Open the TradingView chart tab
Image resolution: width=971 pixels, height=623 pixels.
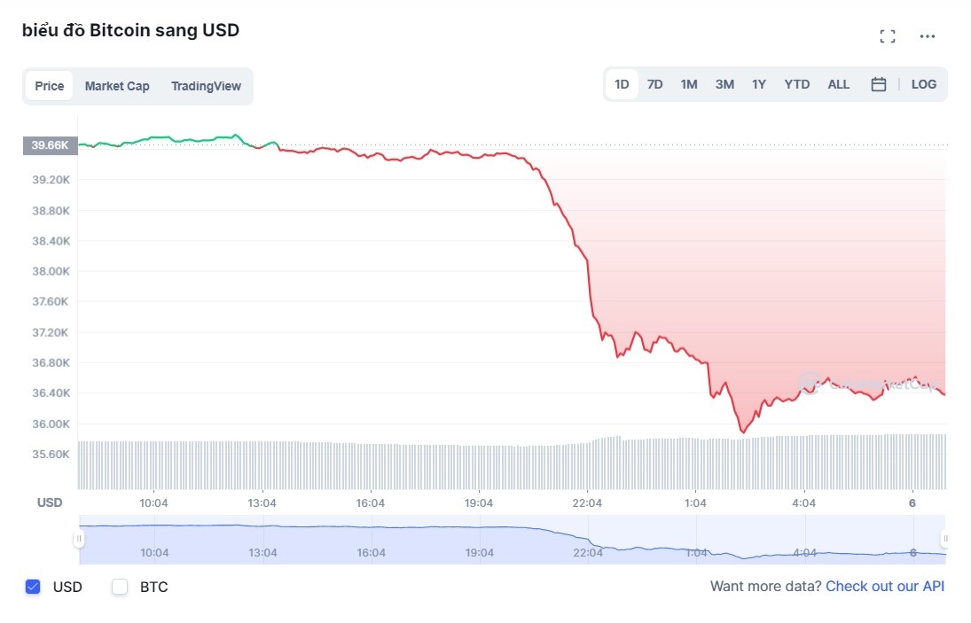coord(206,86)
